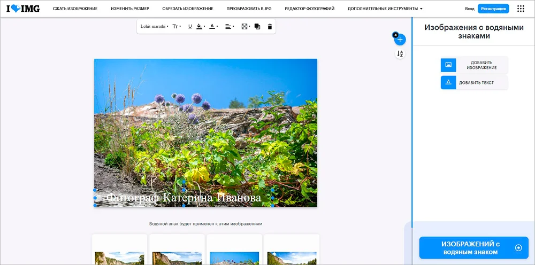Viewport: 535px width, 265px height.
Task: Open the ПРЕОБРАЗОВАТЬ В JPG menu item
Action: click(249, 9)
